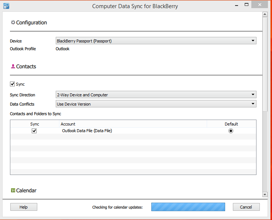272x220 pixels.
Task: Open the Sync Direction dropdown
Action: coord(156,95)
